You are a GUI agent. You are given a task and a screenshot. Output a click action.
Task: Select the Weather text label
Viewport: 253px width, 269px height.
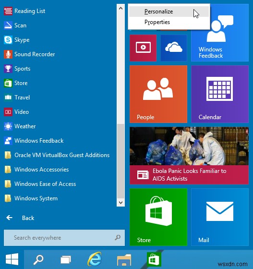point(25,126)
